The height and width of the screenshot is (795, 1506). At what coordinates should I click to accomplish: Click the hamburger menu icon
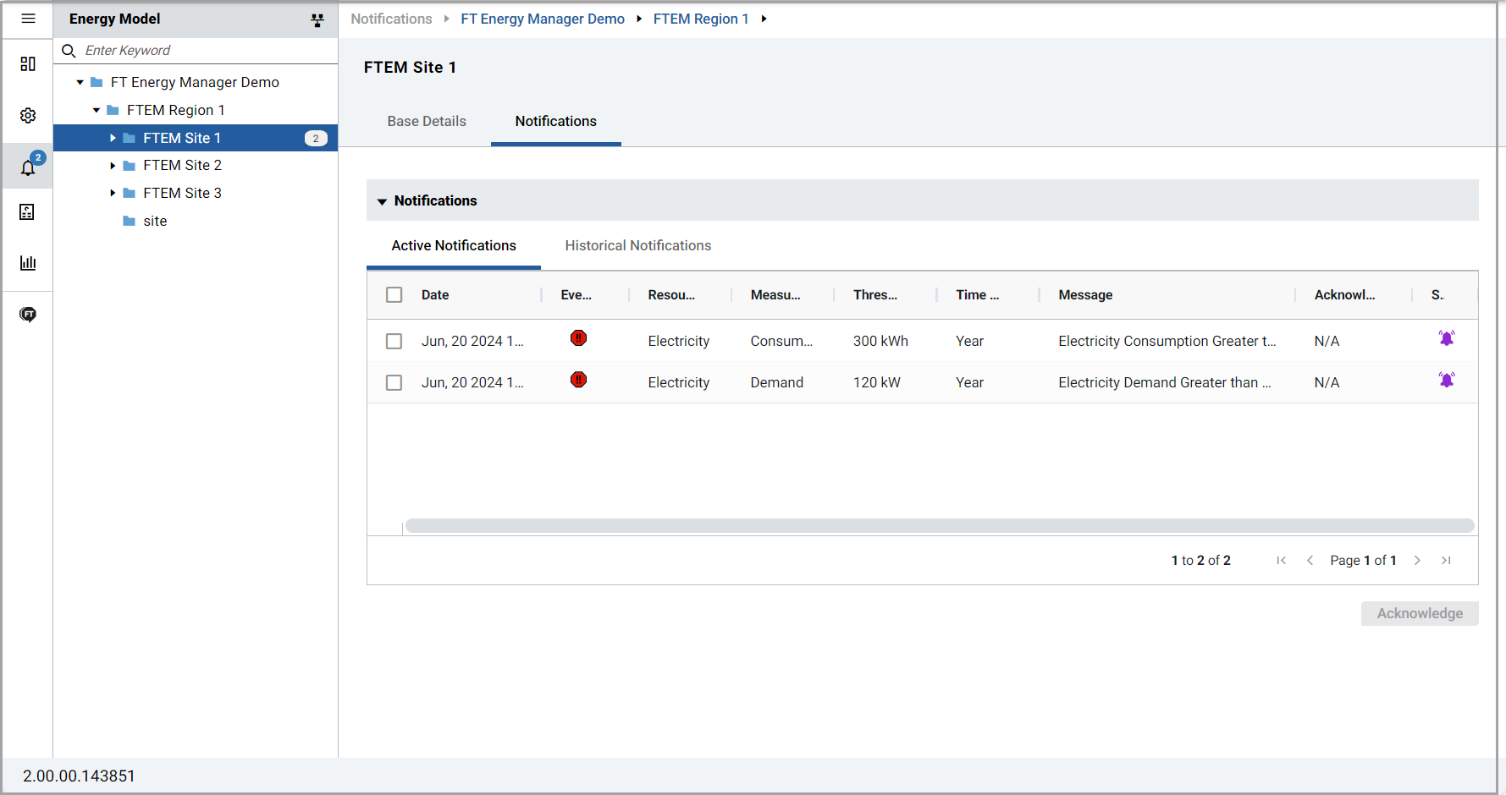click(x=28, y=19)
